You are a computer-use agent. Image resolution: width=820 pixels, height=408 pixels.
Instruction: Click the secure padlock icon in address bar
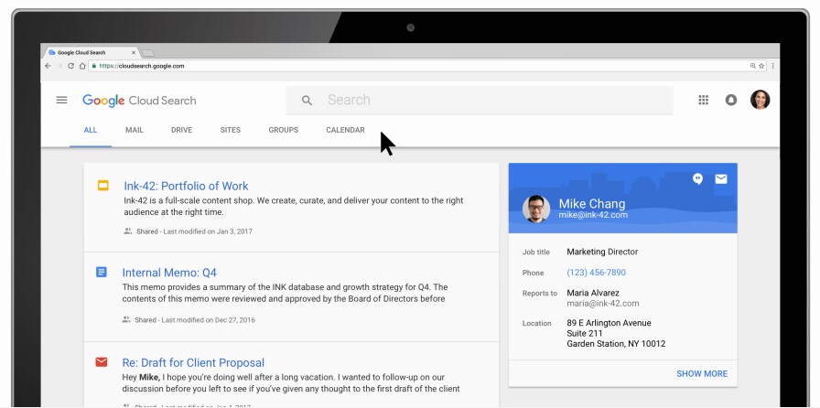pyautogui.click(x=94, y=66)
